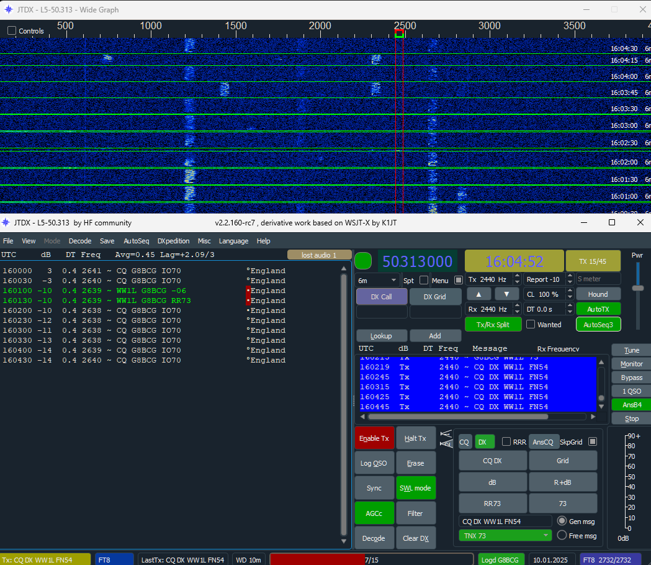Enable the Spt checkbox
651x565 pixels.
point(423,281)
